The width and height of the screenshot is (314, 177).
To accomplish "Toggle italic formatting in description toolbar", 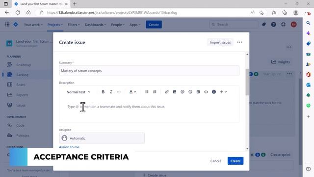I will [111, 92].
